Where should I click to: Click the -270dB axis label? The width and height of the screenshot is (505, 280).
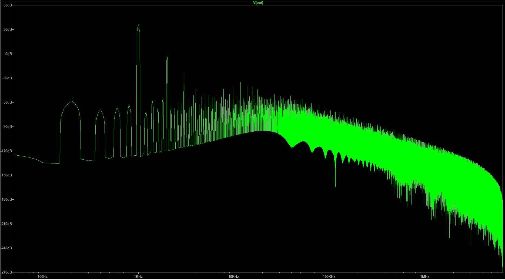click(x=6, y=272)
